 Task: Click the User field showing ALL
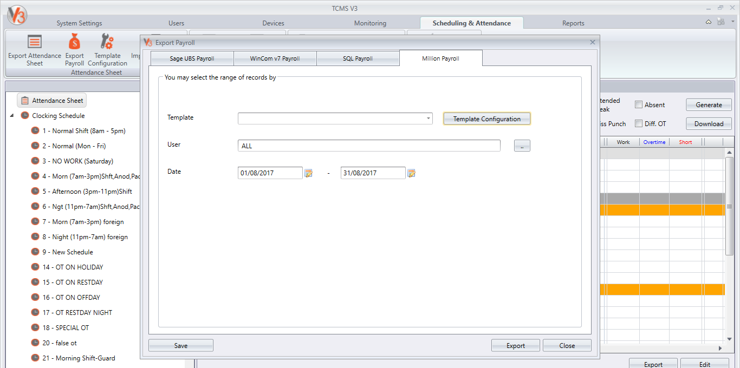[369, 146]
